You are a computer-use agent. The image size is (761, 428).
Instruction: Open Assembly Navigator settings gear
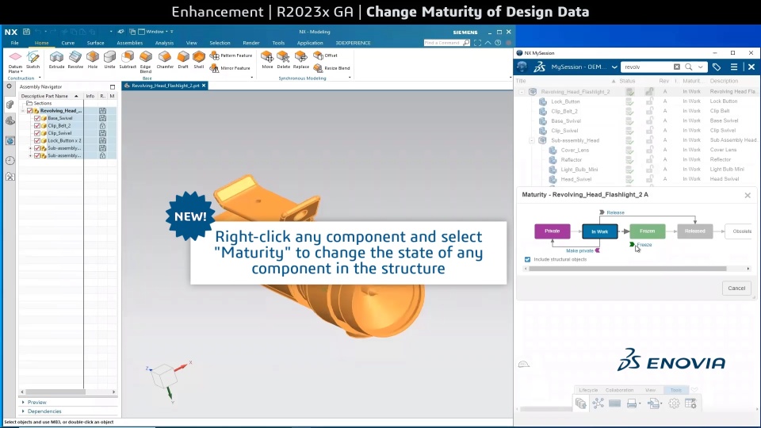pyautogui.click(x=10, y=86)
